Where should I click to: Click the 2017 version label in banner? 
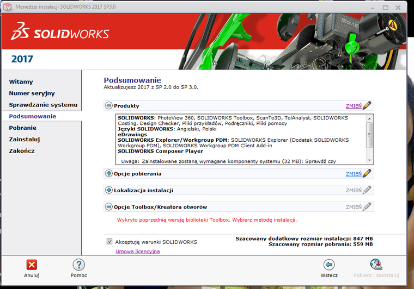(22, 59)
